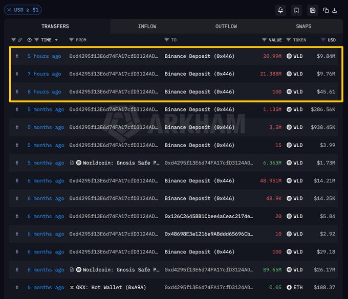
Task: Click the alert bell icon
Action: click(280, 10)
